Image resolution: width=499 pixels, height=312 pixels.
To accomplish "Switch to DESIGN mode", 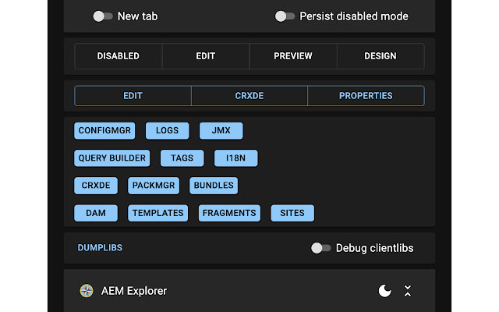I will (380, 56).
